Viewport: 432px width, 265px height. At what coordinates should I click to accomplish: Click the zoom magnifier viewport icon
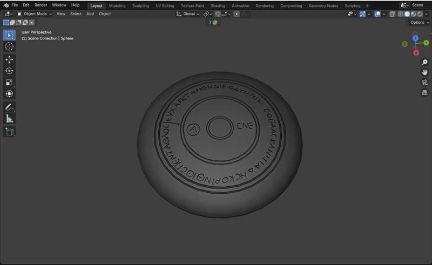424,63
